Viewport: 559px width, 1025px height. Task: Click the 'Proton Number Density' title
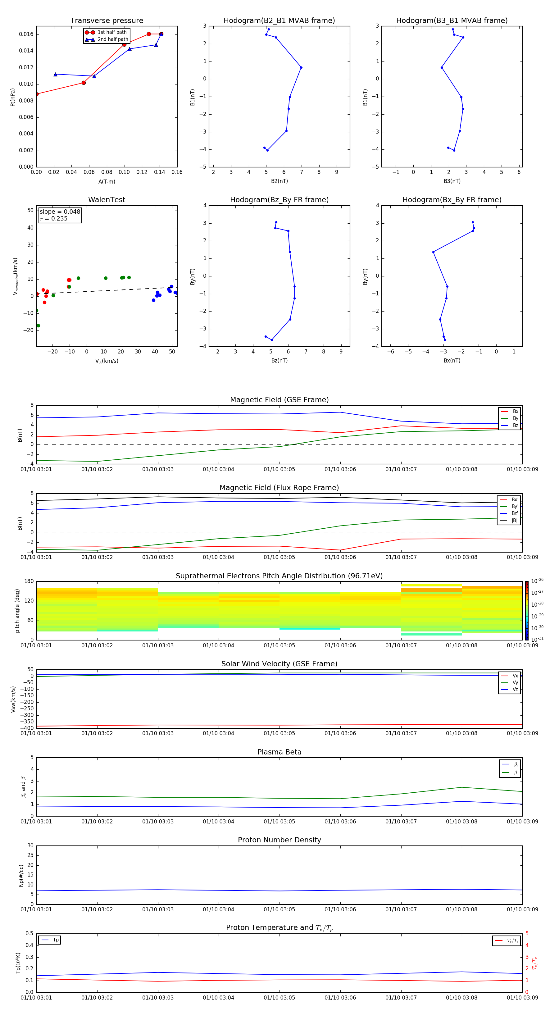279,840
